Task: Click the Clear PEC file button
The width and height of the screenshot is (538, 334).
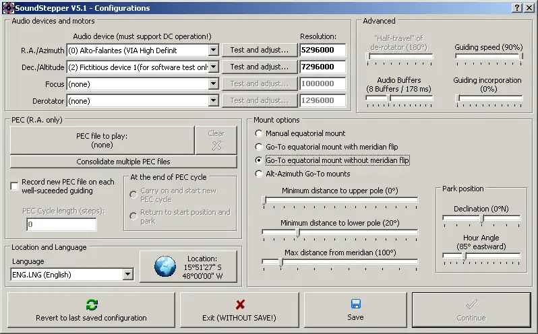Action: click(216, 140)
